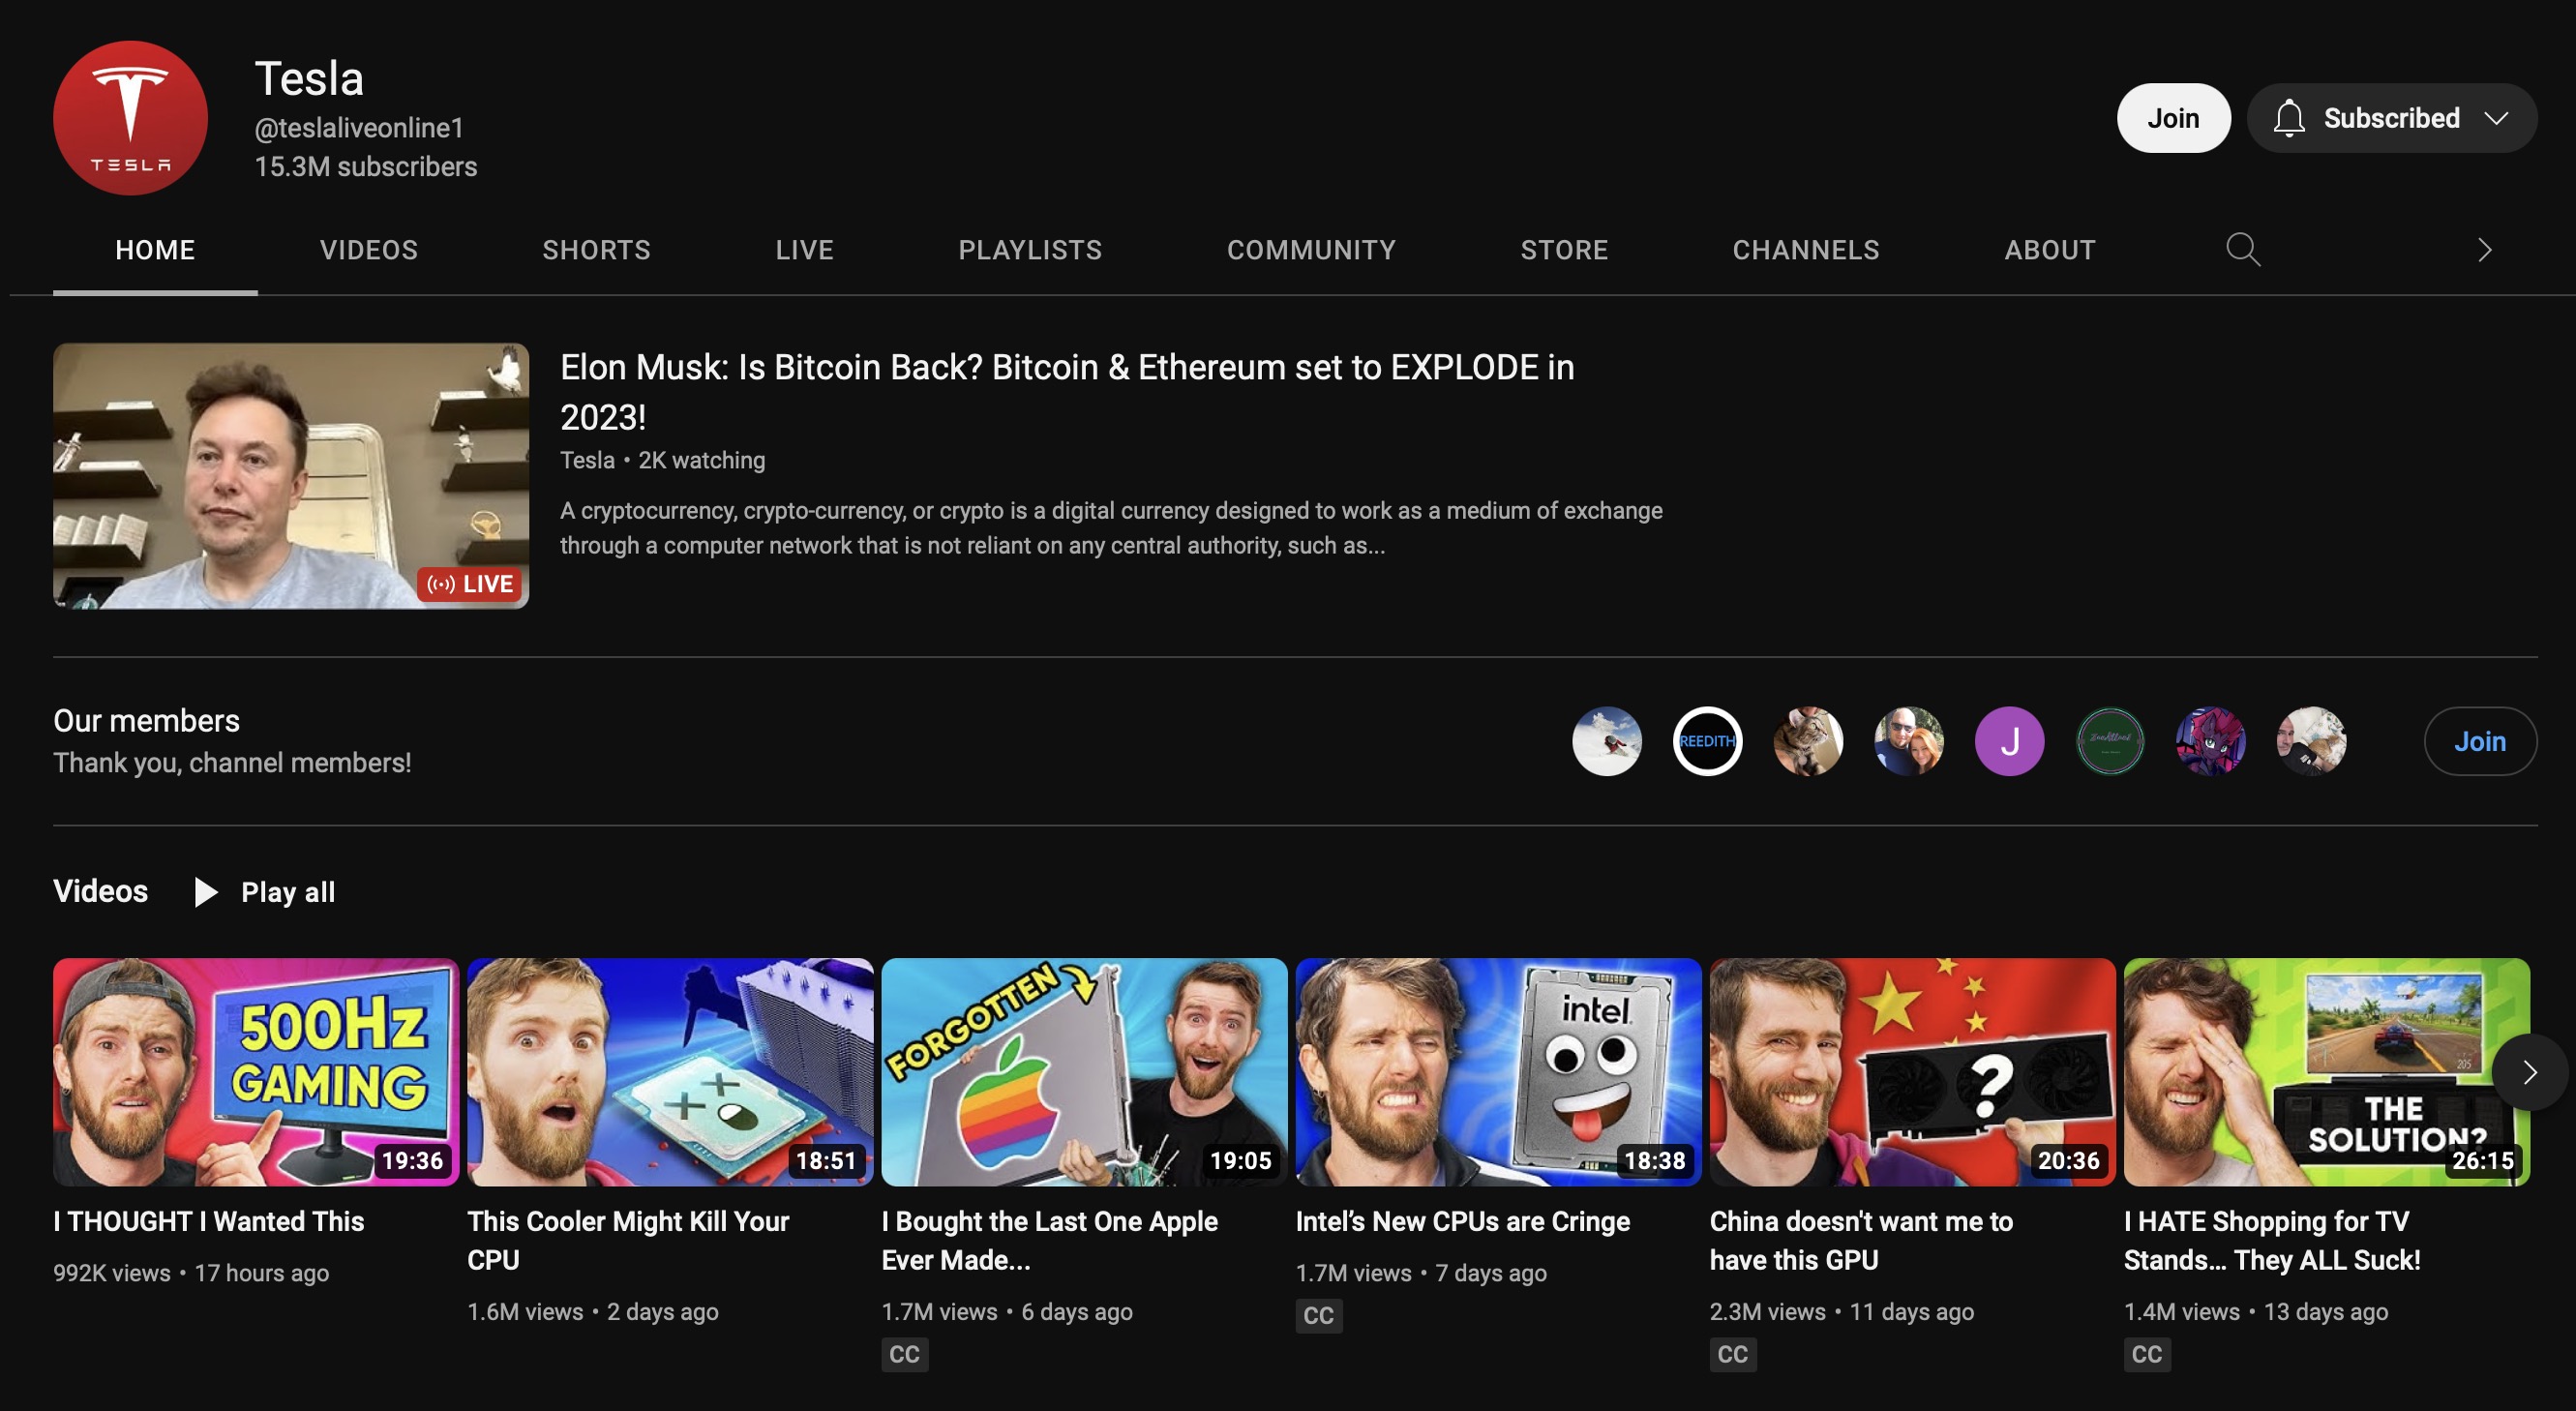Image resolution: width=2576 pixels, height=1411 pixels.
Task: Click Join button in Our members section
Action: 2479,741
